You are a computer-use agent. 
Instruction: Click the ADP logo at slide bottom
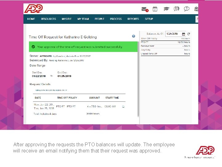click(205, 150)
